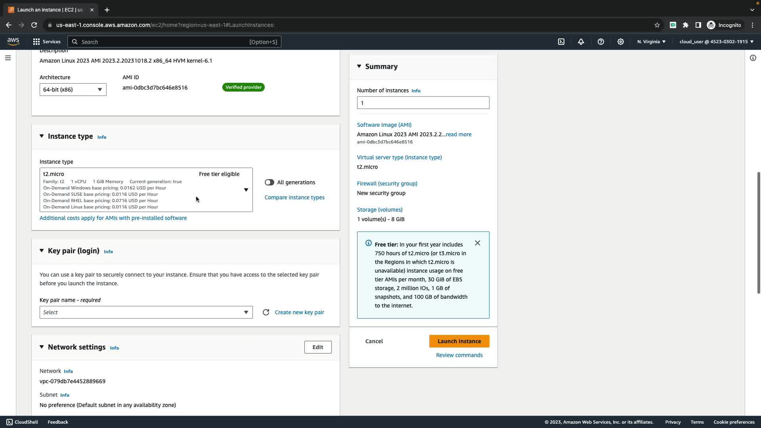The height and width of the screenshot is (428, 761).
Task: Click the Number of instances field
Action: point(423,103)
